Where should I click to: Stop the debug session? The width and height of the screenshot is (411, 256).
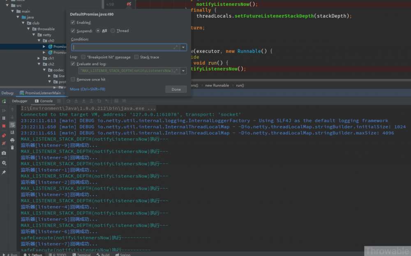pyautogui.click(x=4, y=126)
